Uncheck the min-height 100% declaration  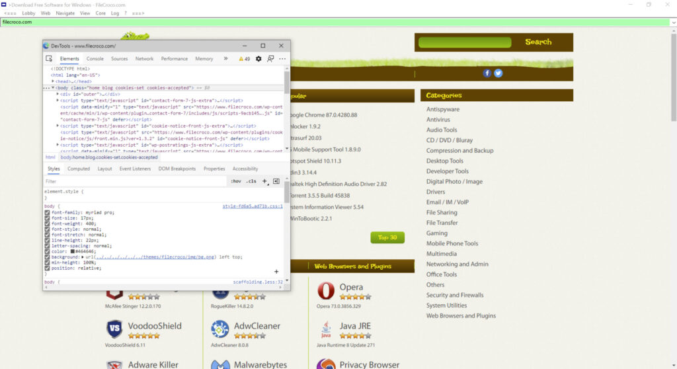[47, 263]
